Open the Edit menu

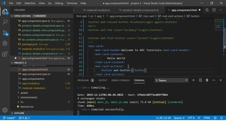pyautogui.click(x=19, y=3)
